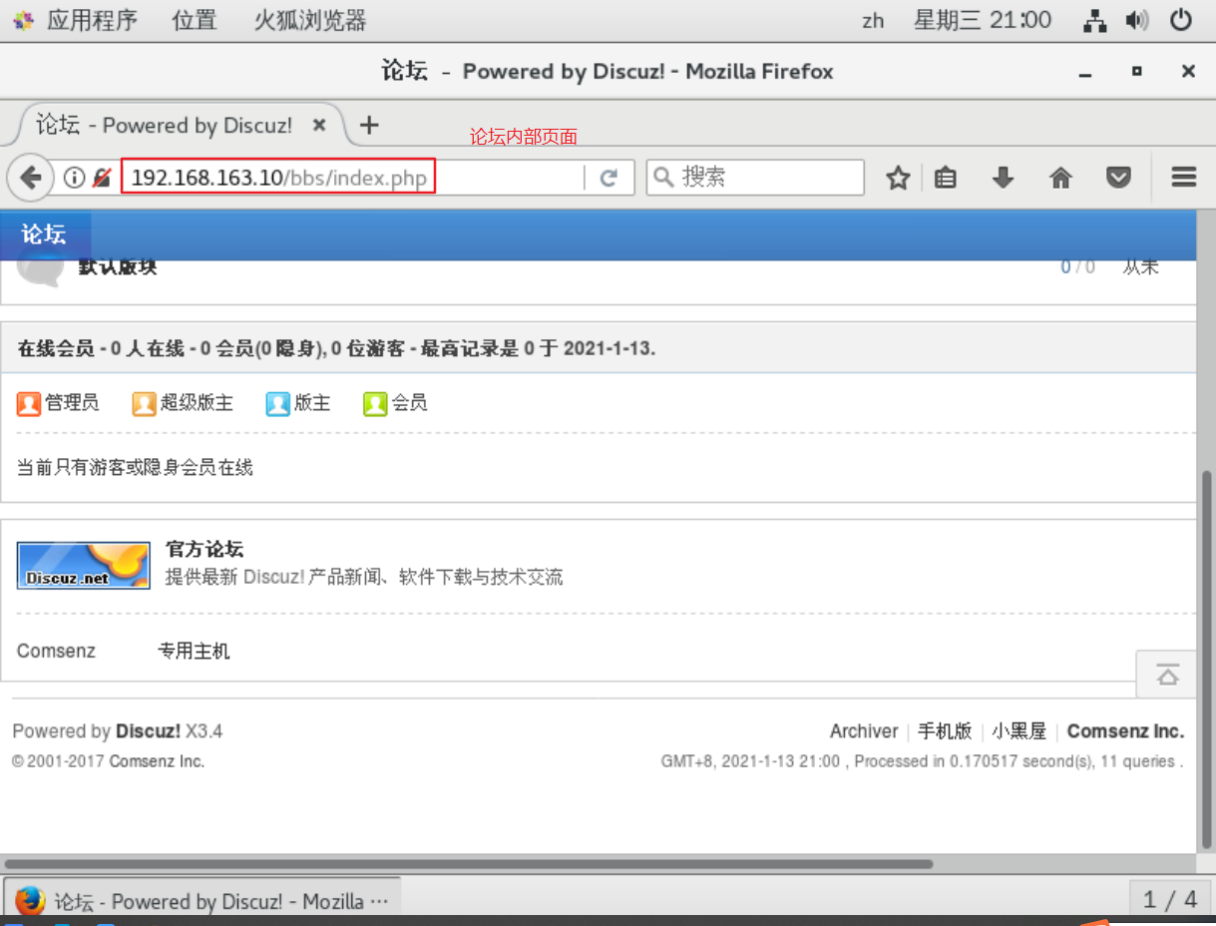Bookmark this page with star icon
Image resolution: width=1216 pixels, height=926 pixels.
pos(898,178)
